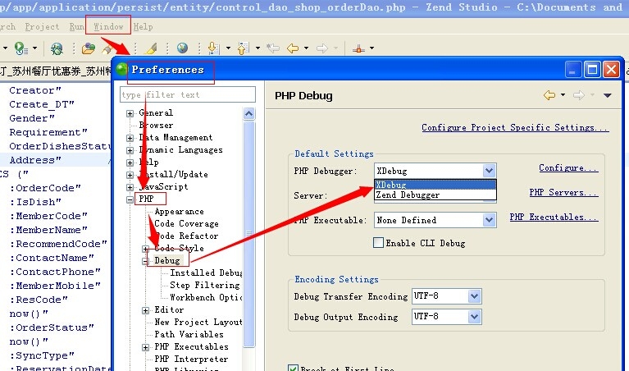Image resolution: width=629 pixels, height=371 pixels.
Task: Choose XDebug from debugger list
Action: [435, 185]
